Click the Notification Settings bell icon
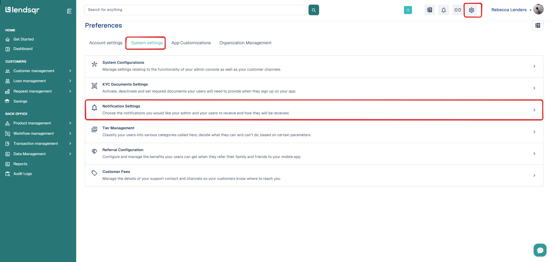 coord(94,108)
